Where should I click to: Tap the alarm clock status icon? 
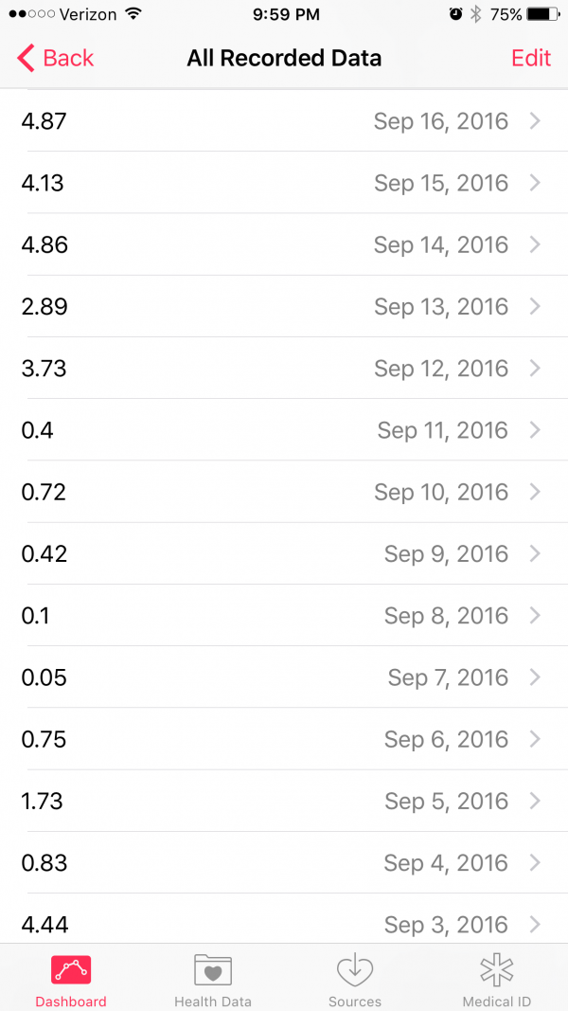pos(456,14)
